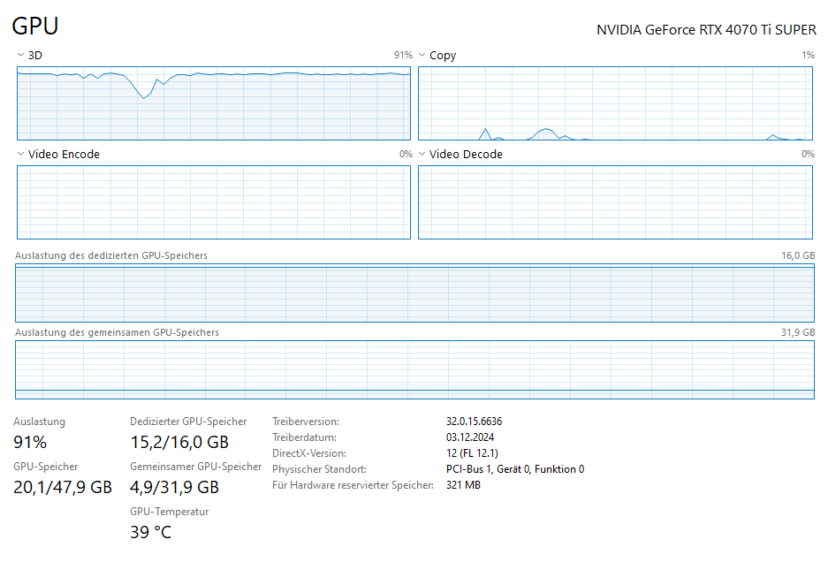Click the 20,1/47,9 GB GPU-Speicher value
Screen dimensions: 828x570
point(63,487)
